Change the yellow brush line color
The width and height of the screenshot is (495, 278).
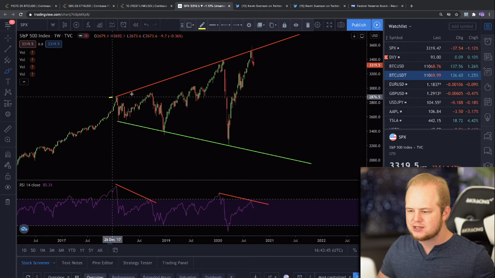click(x=202, y=25)
